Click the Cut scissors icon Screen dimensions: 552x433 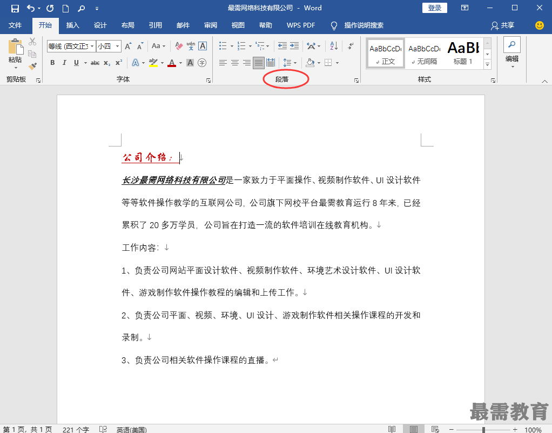point(32,42)
